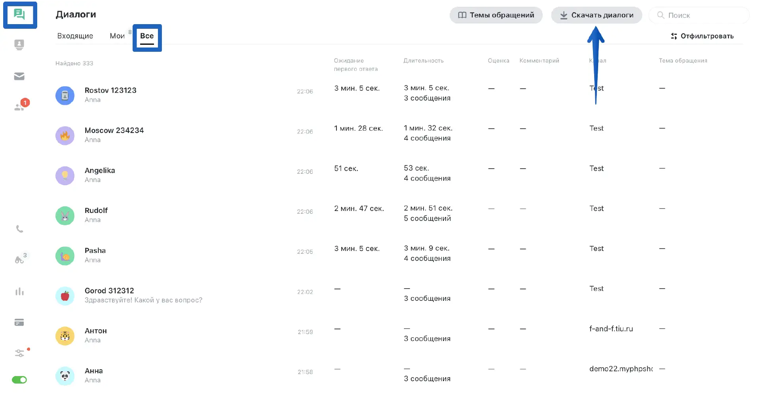This screenshot has width=760, height=399.
Task: Open the Отфильтровать filter options
Action: click(702, 36)
